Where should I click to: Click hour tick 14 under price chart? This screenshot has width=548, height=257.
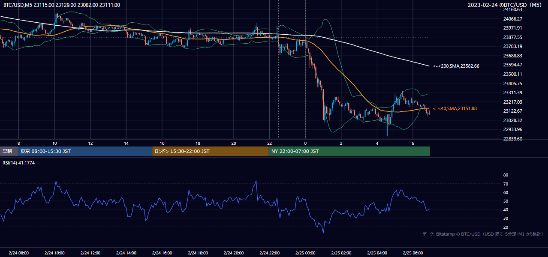point(126,143)
